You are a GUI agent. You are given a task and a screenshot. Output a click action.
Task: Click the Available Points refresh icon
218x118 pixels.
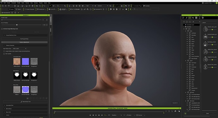coord(214,3)
